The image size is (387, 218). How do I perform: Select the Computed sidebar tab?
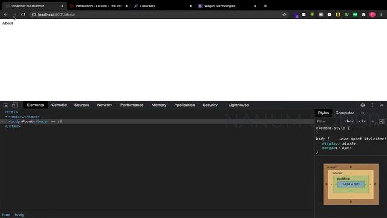click(x=345, y=113)
